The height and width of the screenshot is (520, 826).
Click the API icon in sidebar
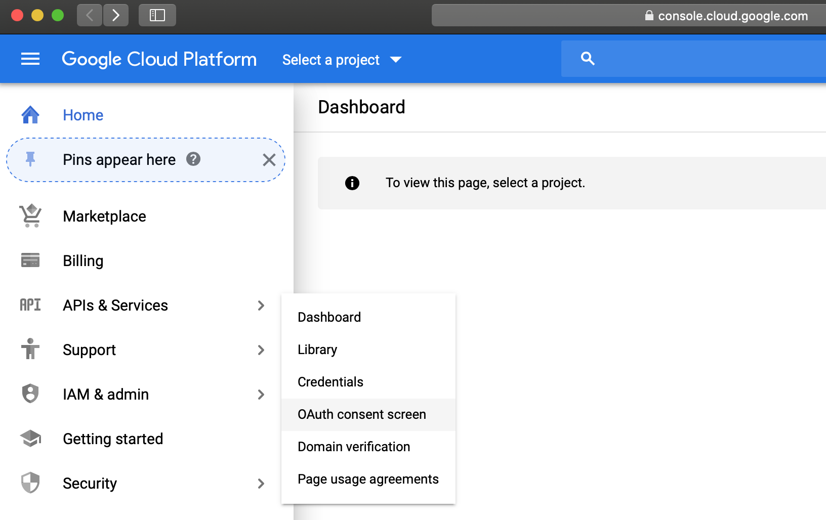click(30, 305)
